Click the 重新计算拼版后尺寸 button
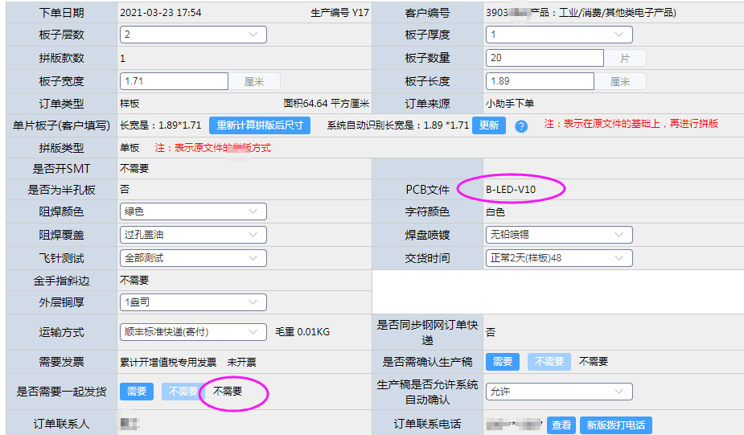 point(260,125)
